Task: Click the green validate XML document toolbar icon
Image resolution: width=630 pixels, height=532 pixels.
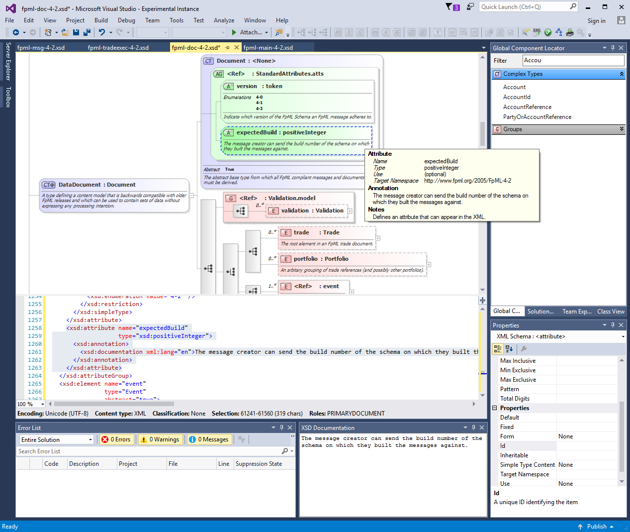Action: (x=547, y=32)
